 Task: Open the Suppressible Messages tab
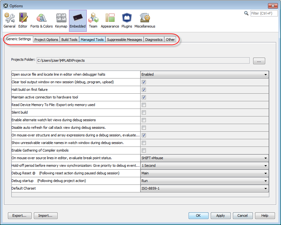124,40
